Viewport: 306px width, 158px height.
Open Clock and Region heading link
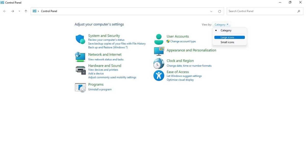[x=180, y=61]
